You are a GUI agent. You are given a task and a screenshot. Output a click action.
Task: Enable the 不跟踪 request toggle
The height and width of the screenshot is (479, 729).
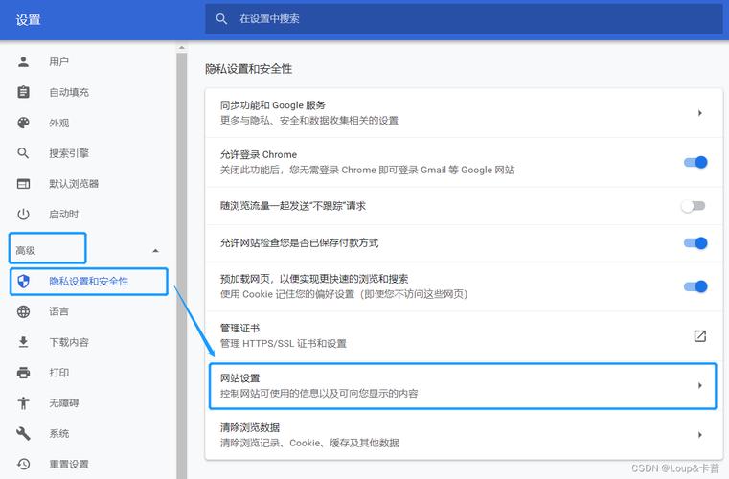694,206
